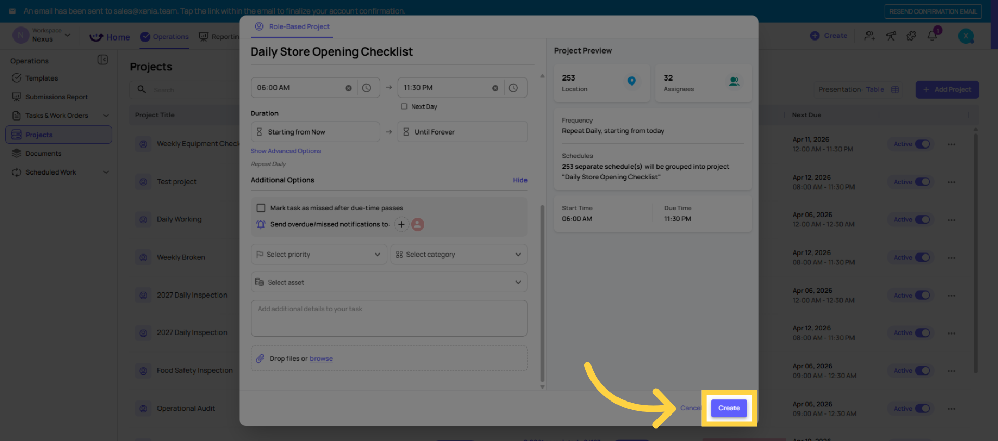The width and height of the screenshot is (998, 441).
Task: Open Templates in the Operations sidebar
Action: (x=42, y=78)
